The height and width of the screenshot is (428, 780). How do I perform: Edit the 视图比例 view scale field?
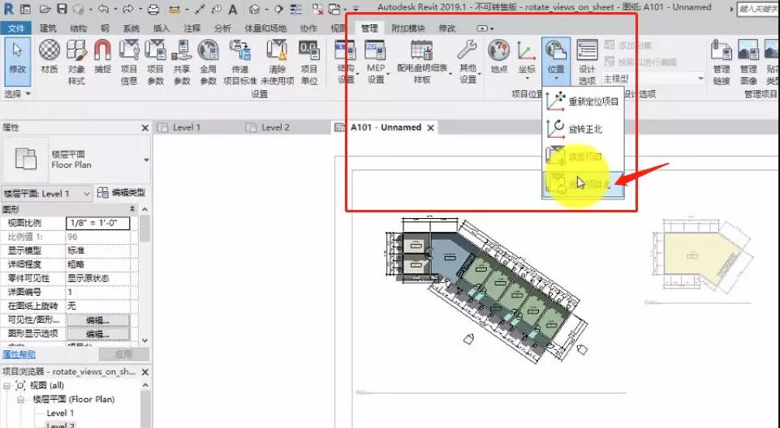click(x=97, y=223)
